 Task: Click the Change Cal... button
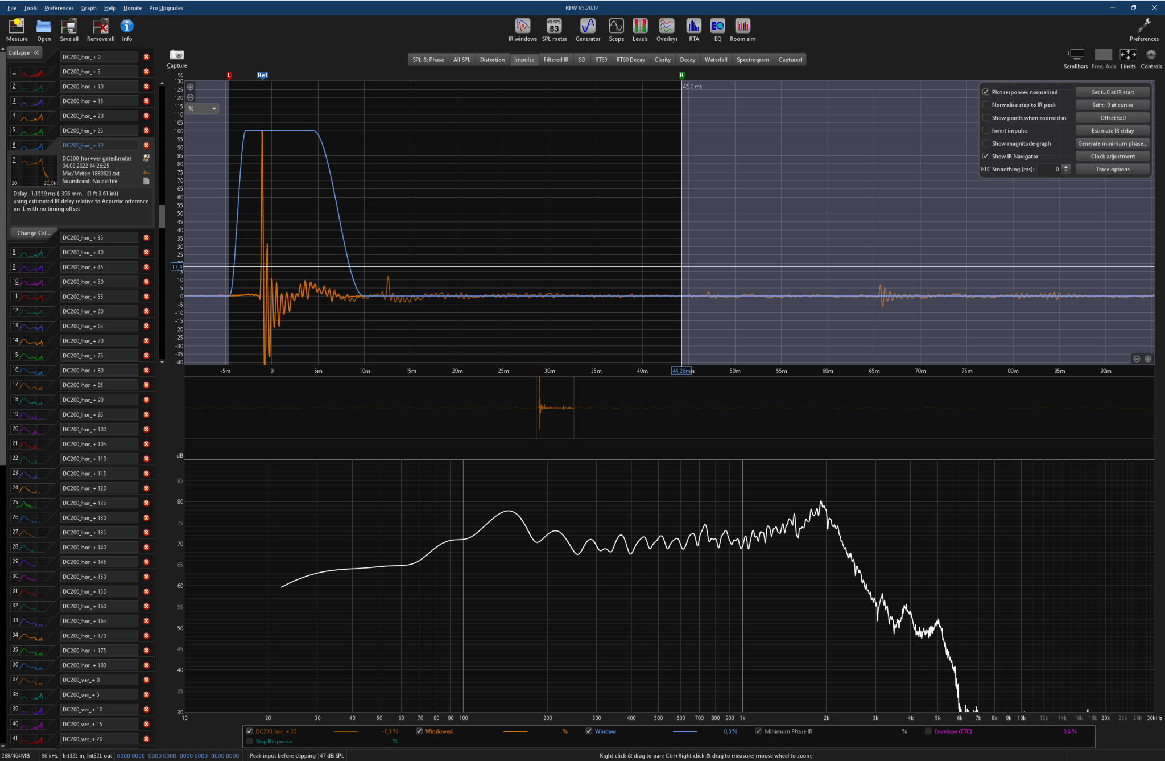click(x=34, y=233)
